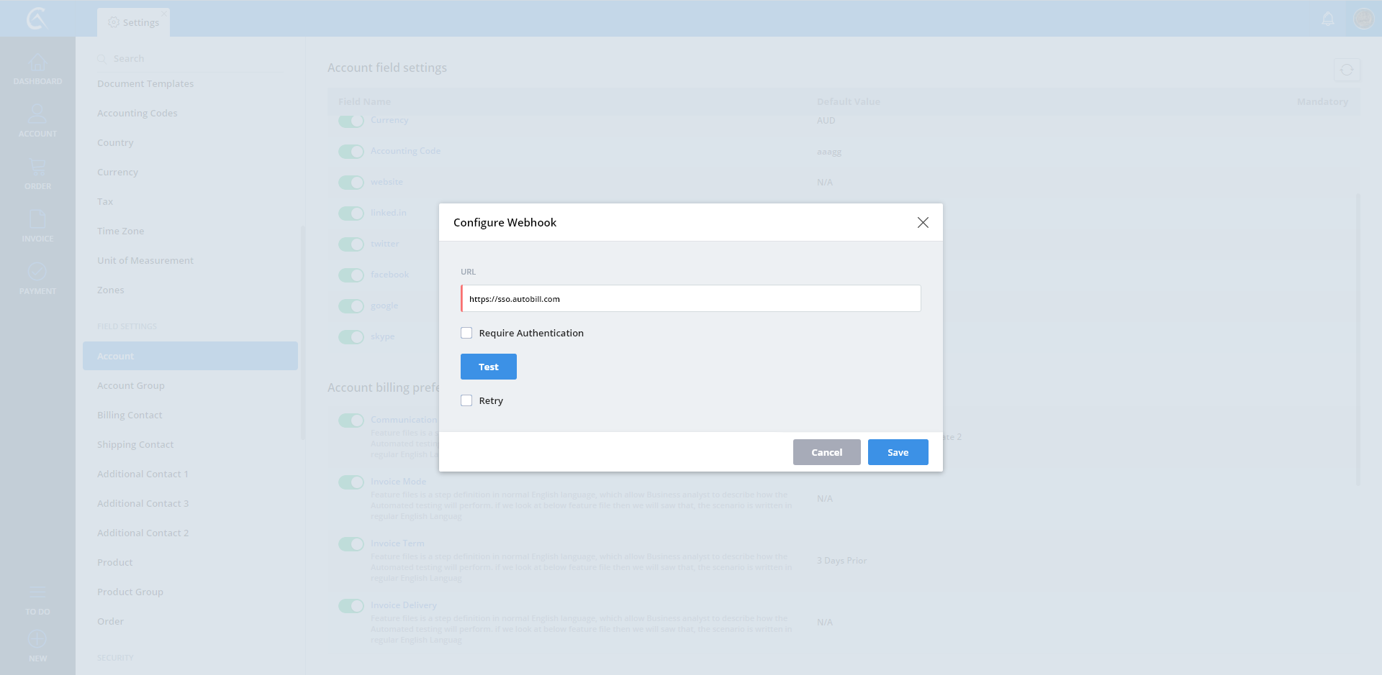Open the Order cart icon
1382x675 pixels.
(37, 168)
